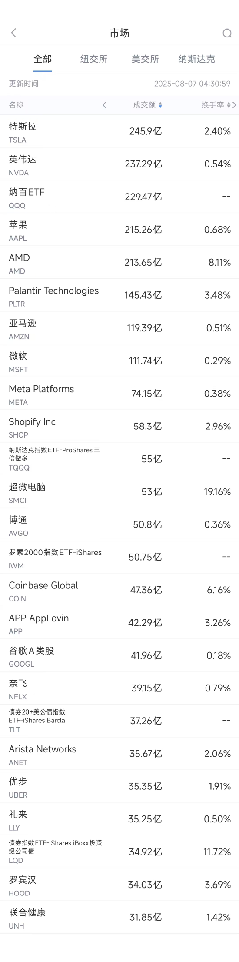Open Coinbase Global COIN entry
This screenshot has height=962, width=239.
(119, 590)
